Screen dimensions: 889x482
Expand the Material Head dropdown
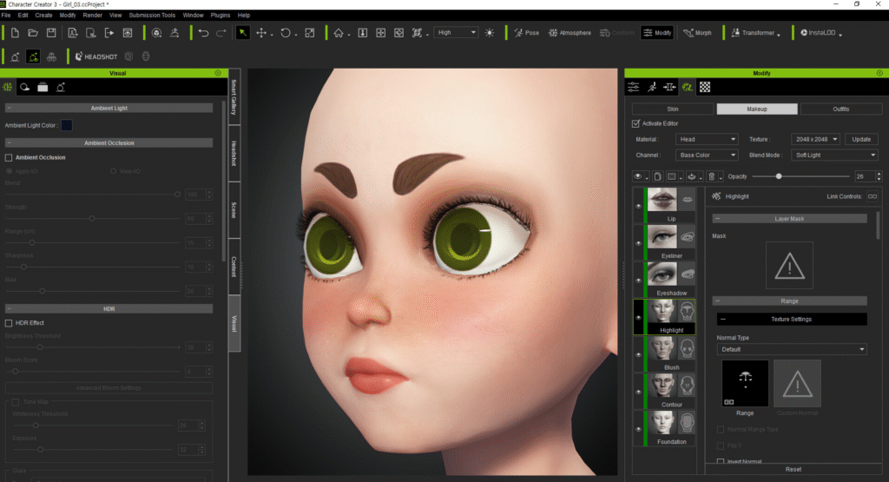[x=708, y=139]
